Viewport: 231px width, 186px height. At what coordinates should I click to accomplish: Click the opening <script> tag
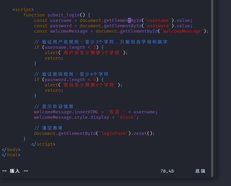23,10
